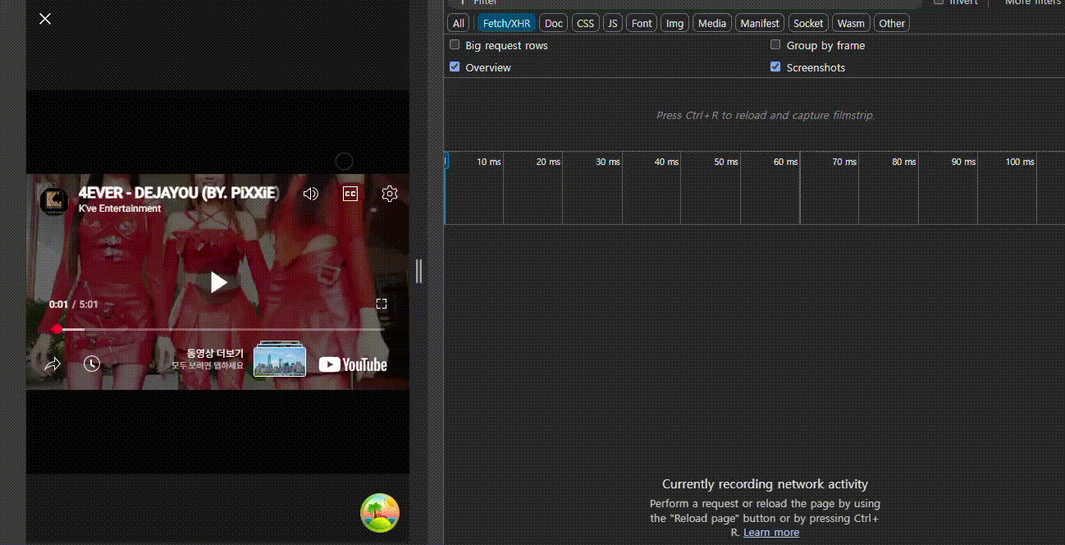Viewport: 1065px width, 545px height.
Task: Click the 0:01 / 5:01 time display
Action: (73, 305)
